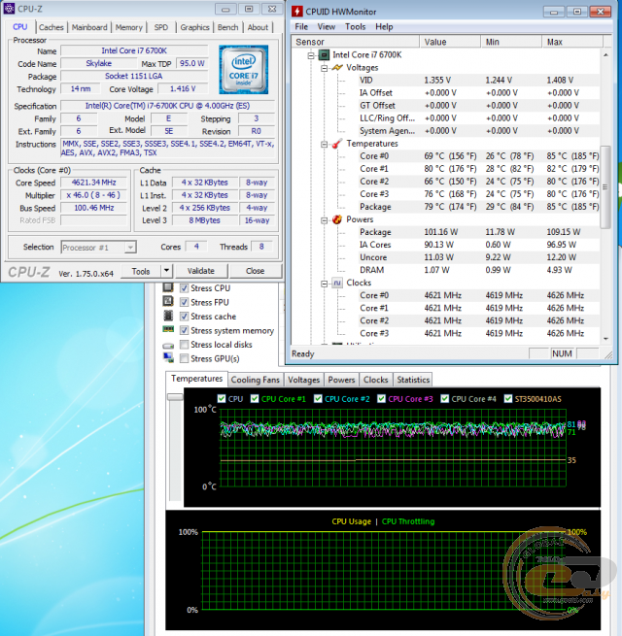Uncheck Stress system memory checkbox
The image size is (622, 636).
184,330
